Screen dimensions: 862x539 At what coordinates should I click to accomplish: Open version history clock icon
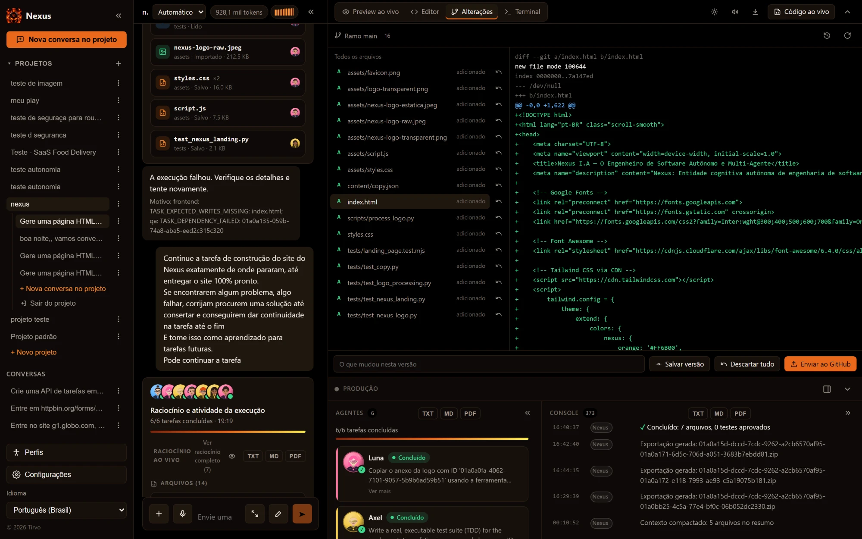(827, 36)
